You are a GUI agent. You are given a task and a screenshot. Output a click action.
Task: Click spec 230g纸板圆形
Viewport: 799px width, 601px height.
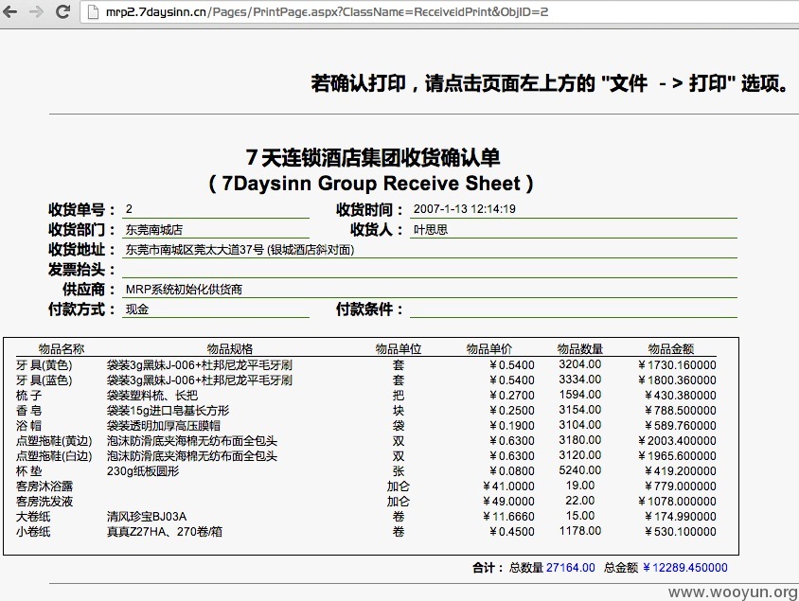tap(143, 471)
